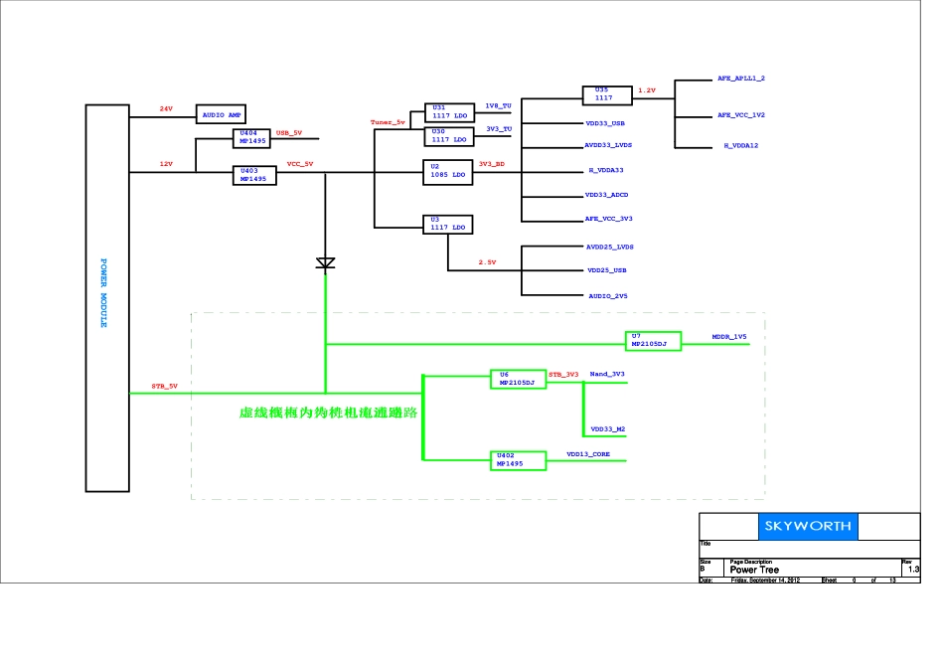This screenshot has height=668, width=944.
Task: Select the U31 1117 LDO block
Action: click(449, 112)
